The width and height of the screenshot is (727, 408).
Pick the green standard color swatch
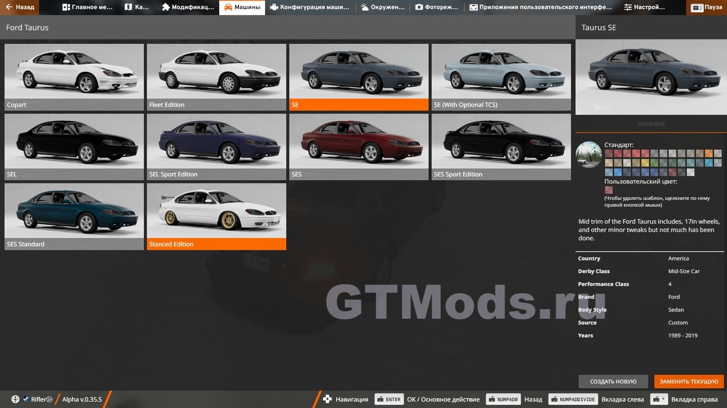(x=654, y=163)
